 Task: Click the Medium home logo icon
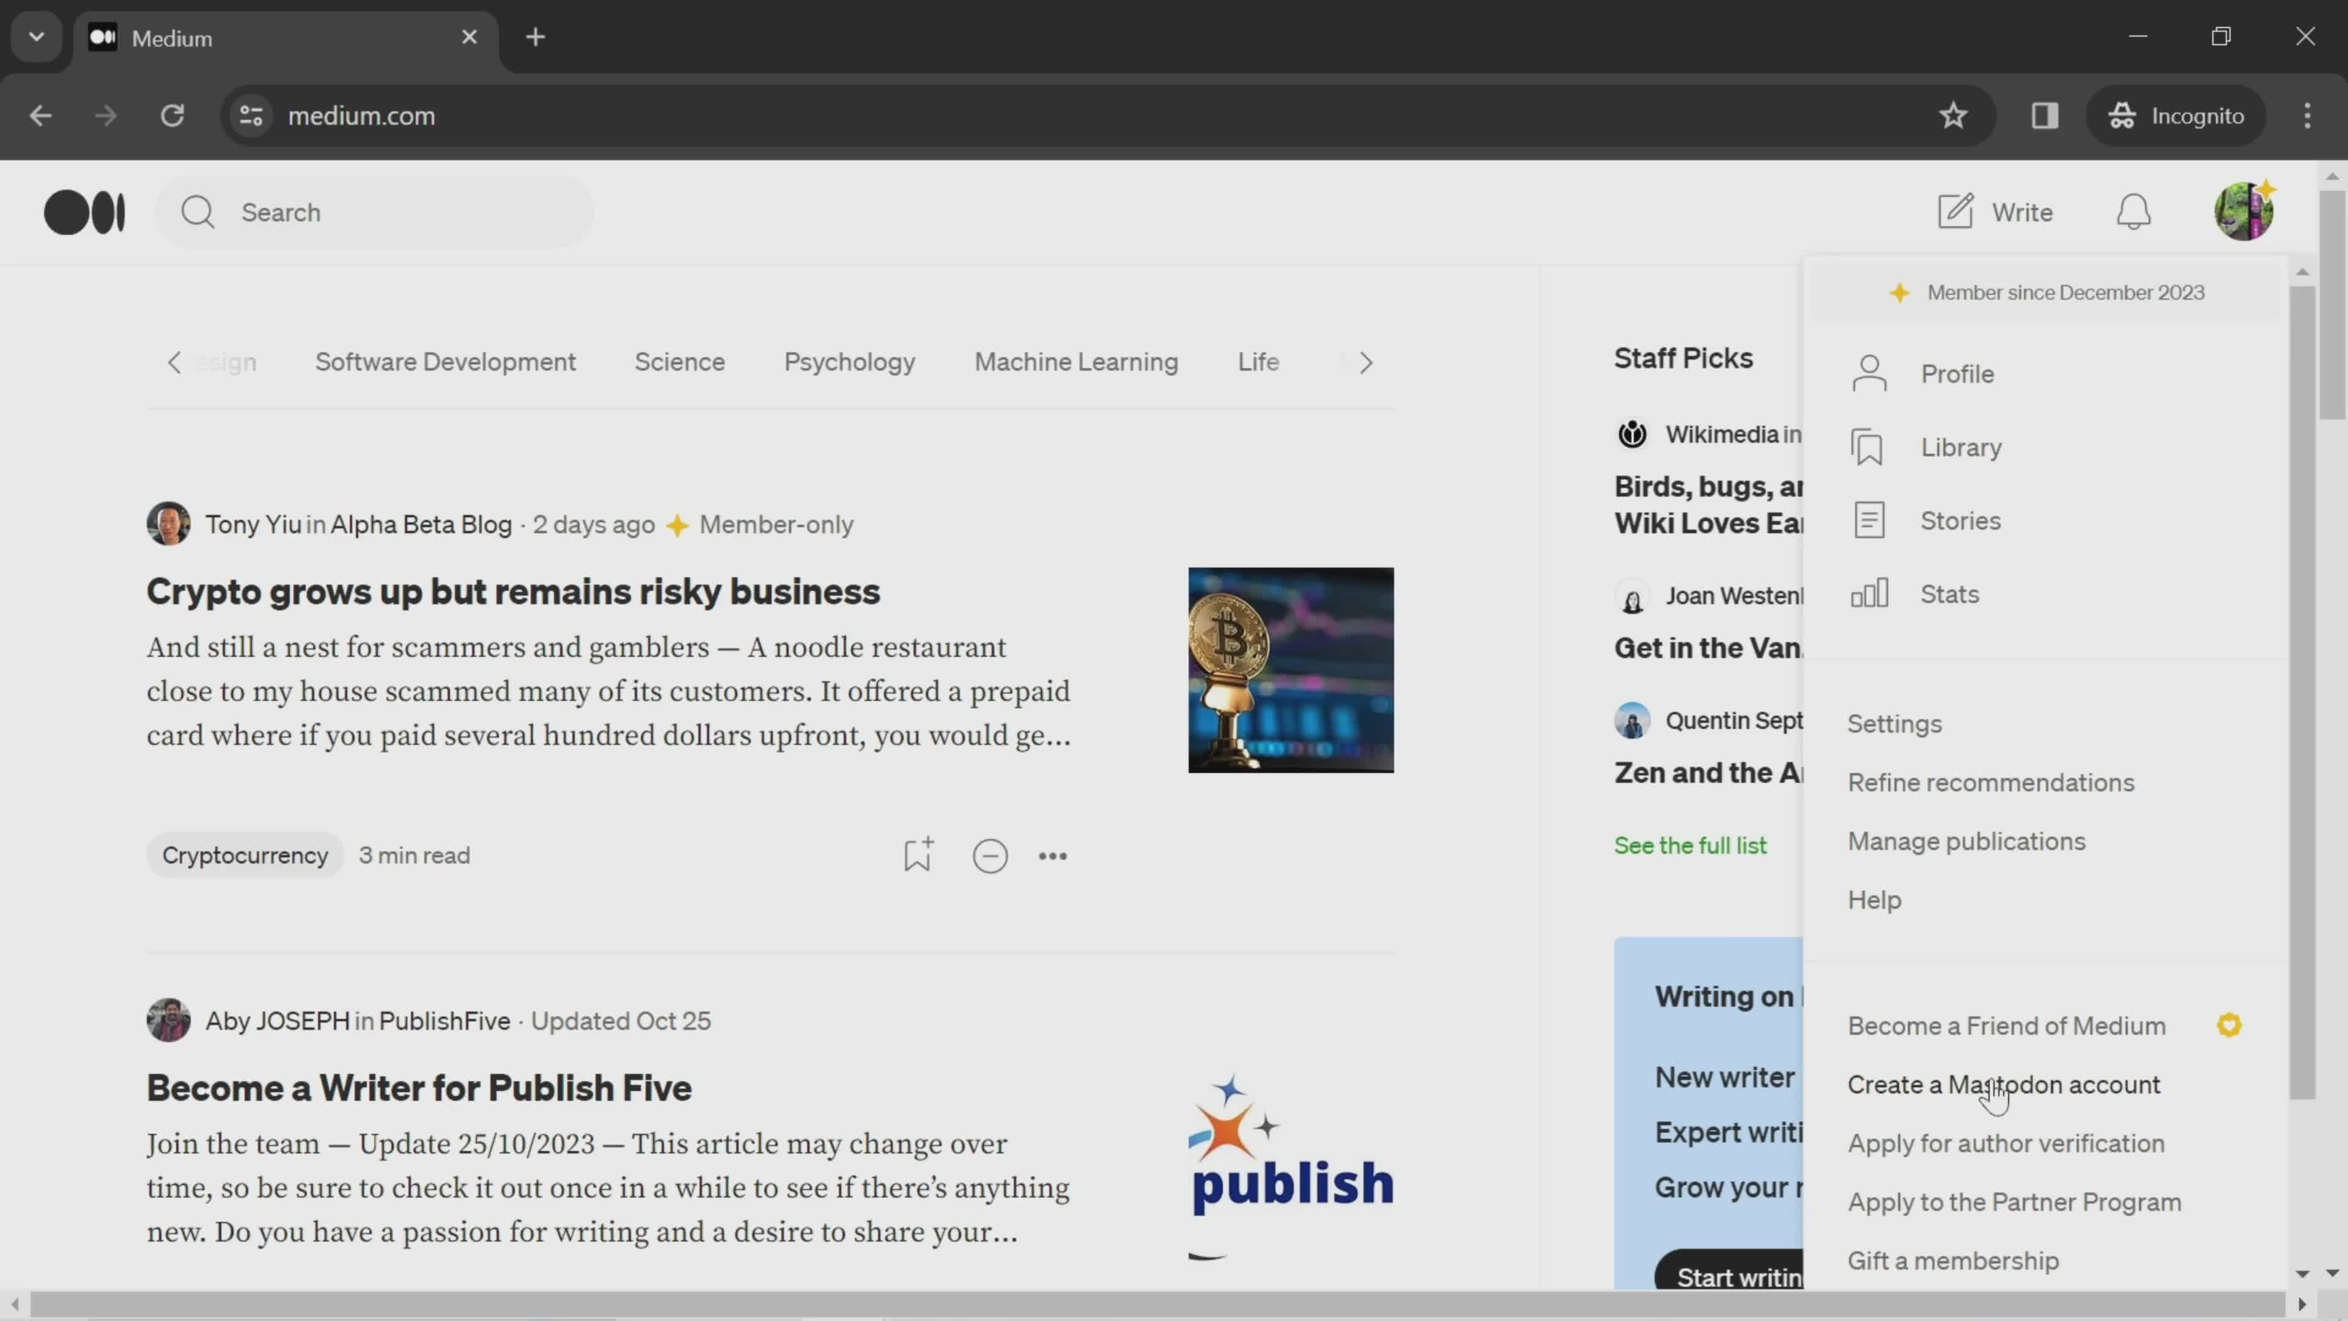84,211
